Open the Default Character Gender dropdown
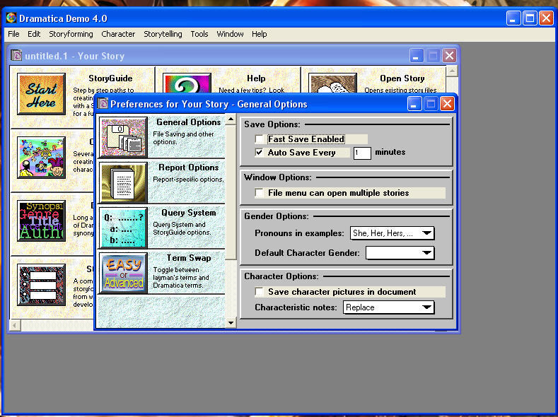Screen dimensions: 558x417 400,253
